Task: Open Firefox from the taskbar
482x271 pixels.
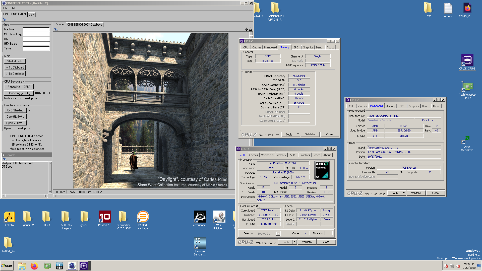Action: point(34,266)
